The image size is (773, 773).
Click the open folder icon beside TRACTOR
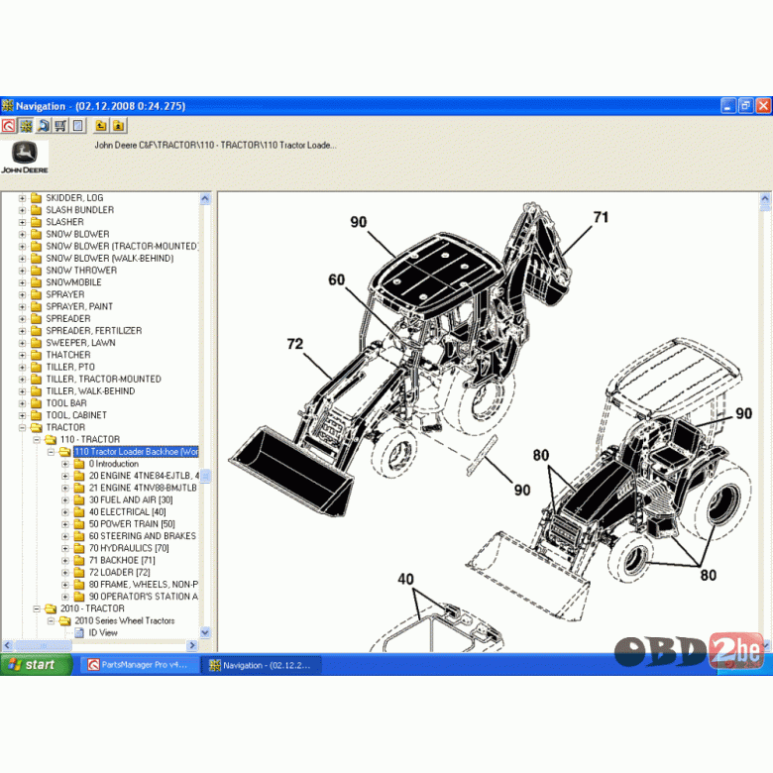(36, 427)
